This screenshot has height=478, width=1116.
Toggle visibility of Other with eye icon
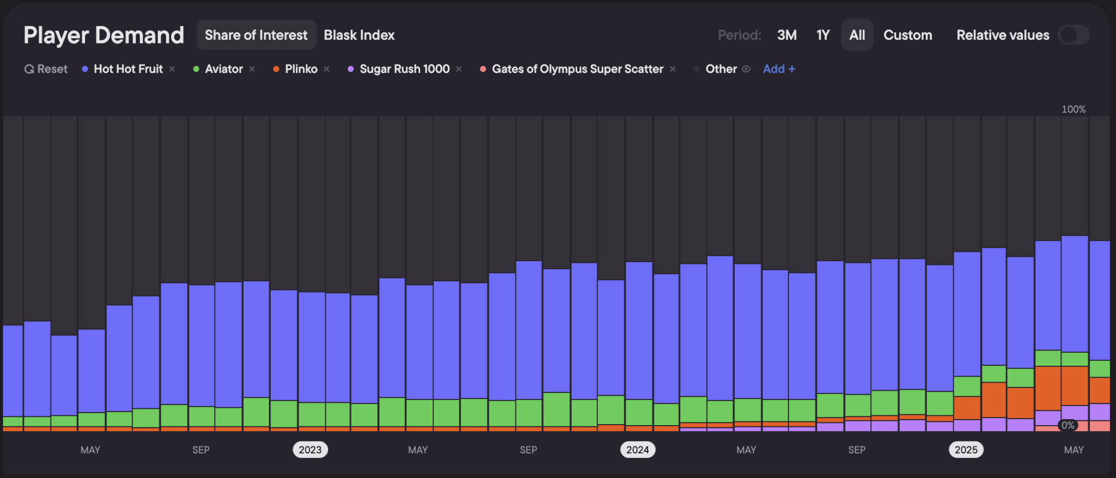click(746, 69)
